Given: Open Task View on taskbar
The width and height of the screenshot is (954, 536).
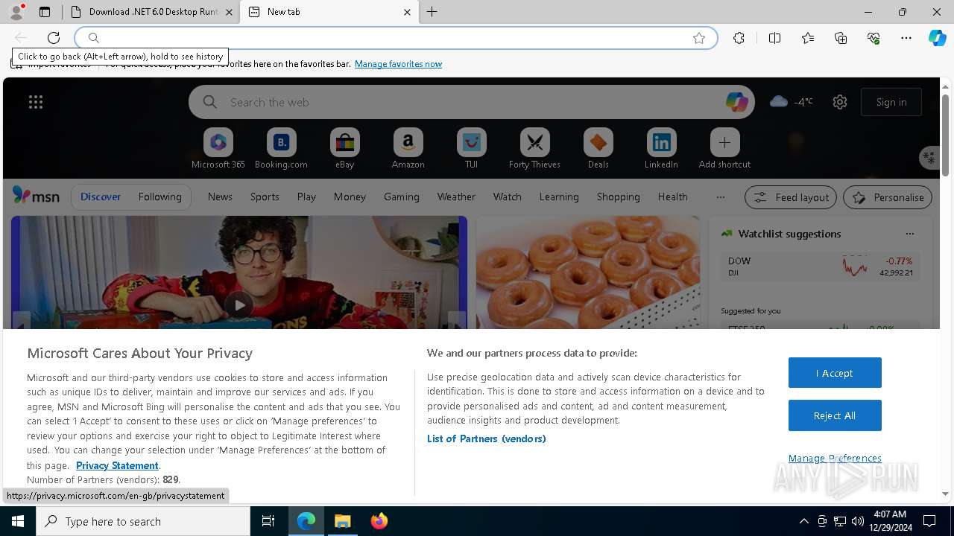Looking at the screenshot, I should pos(268,521).
